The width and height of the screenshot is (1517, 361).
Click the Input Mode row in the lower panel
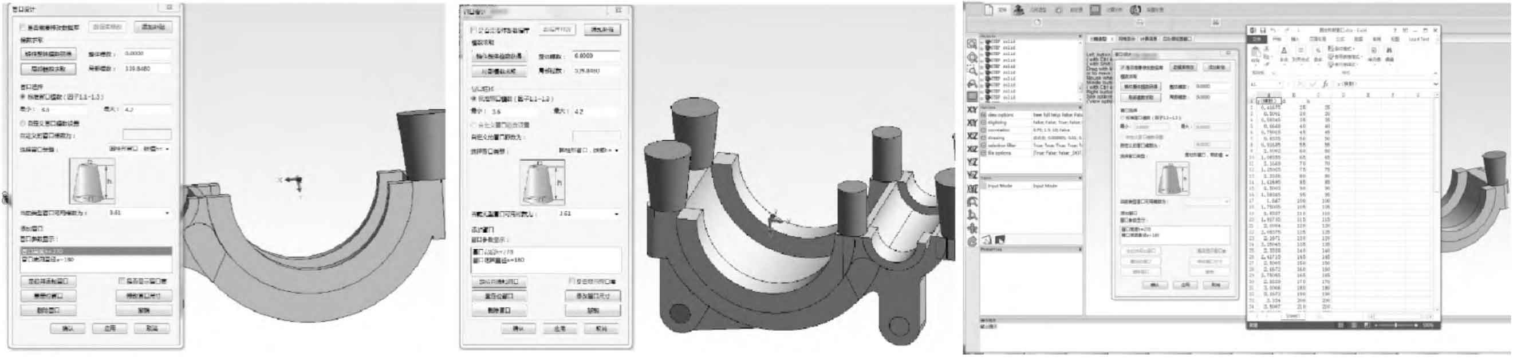1031,186
